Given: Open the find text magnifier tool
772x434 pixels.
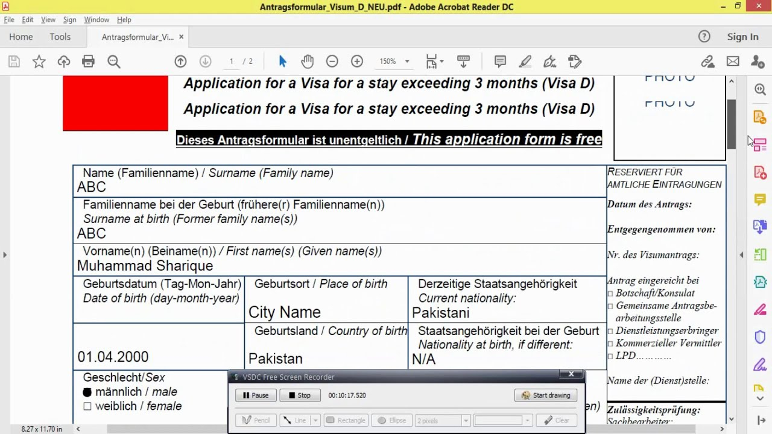Looking at the screenshot, I should pos(113,61).
